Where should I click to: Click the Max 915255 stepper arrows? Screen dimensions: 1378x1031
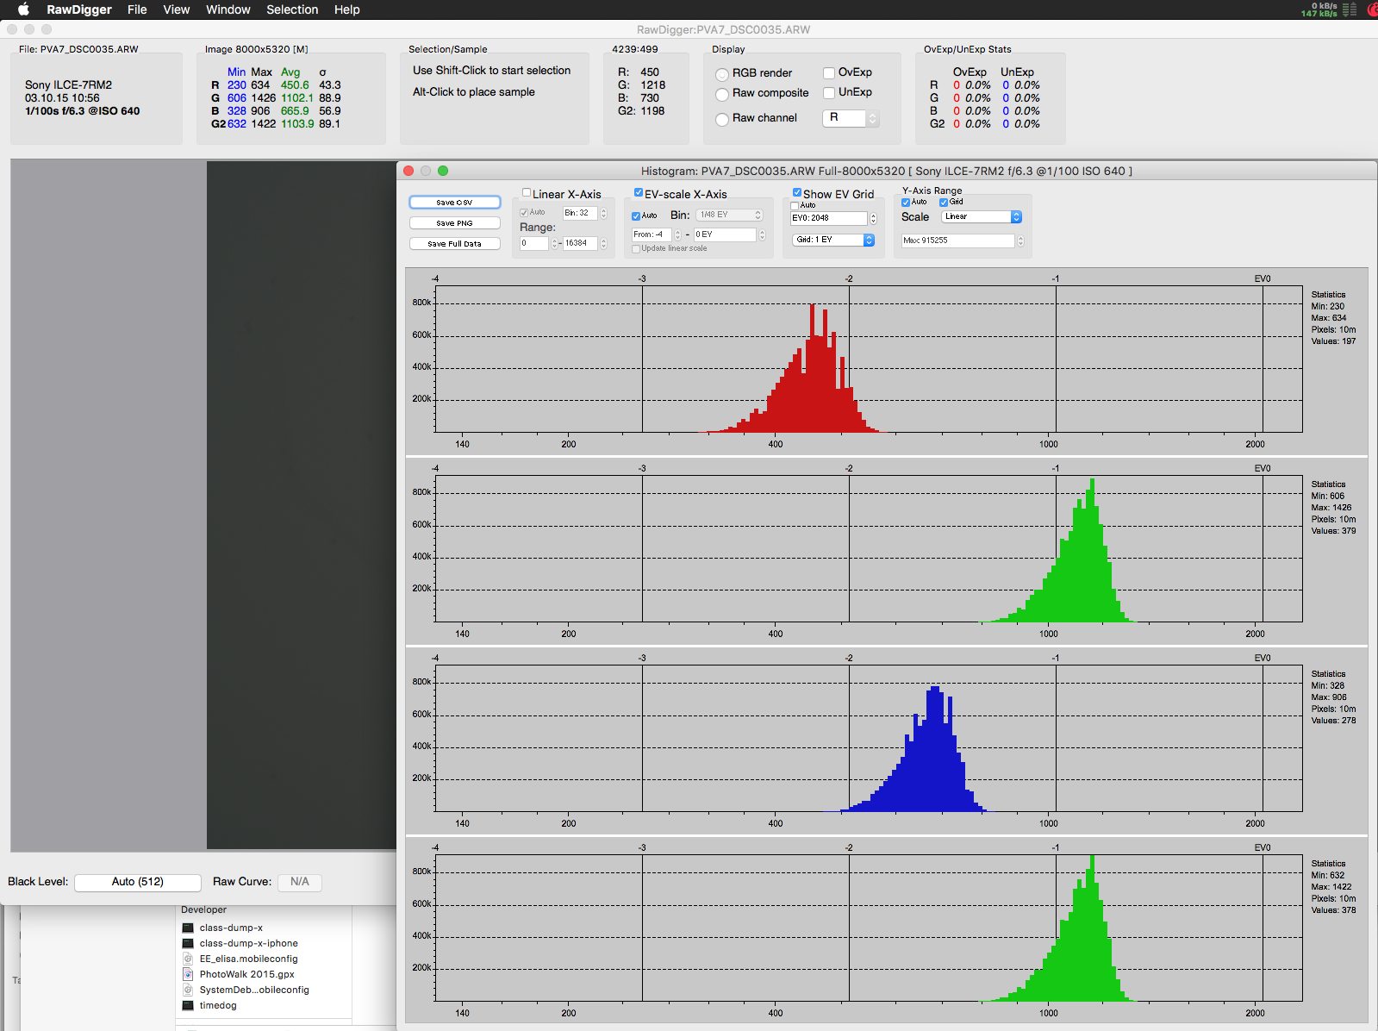tap(1020, 241)
